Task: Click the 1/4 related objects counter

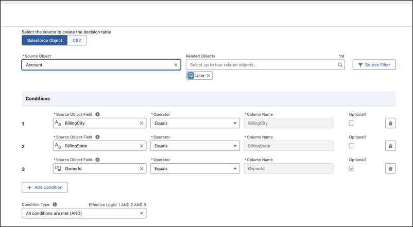Action: tap(341, 56)
